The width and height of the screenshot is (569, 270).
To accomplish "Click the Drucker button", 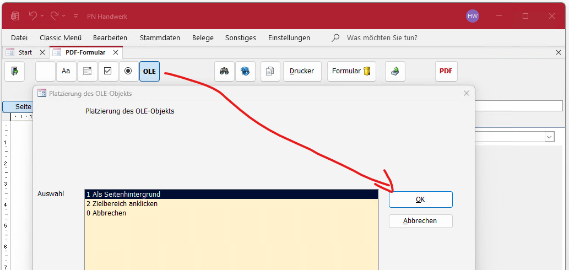I will coord(302,71).
